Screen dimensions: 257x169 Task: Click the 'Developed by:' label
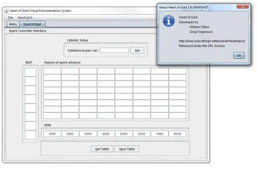pyautogui.click(x=189, y=22)
